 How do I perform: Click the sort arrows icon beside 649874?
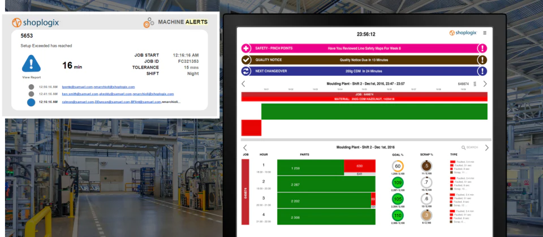point(475,84)
